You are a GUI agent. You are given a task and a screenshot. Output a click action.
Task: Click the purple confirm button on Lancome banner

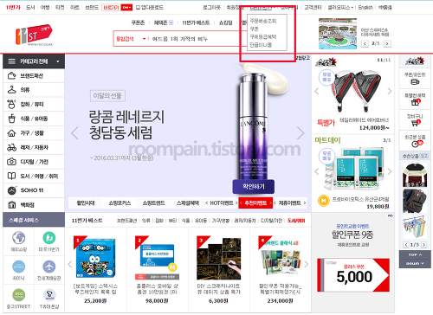[x=254, y=187]
